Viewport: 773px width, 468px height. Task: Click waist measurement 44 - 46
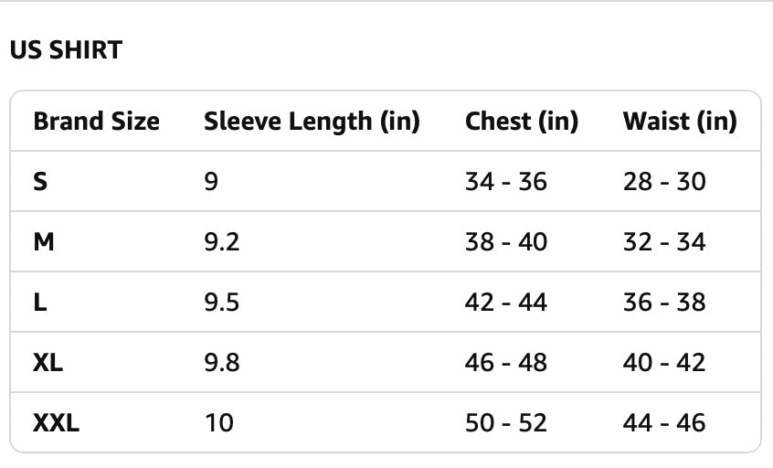664,423
